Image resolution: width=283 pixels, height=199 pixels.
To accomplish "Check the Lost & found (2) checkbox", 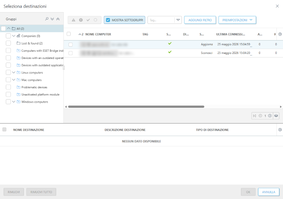I will [8, 43].
